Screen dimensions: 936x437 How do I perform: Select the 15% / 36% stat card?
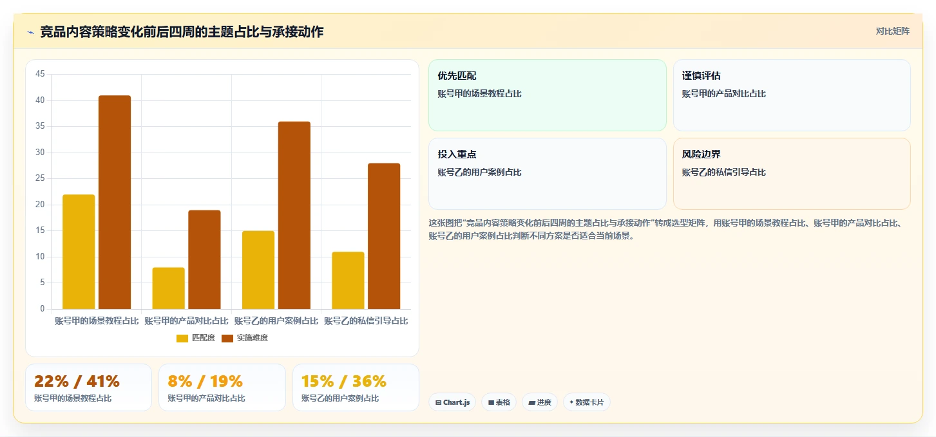tap(356, 387)
